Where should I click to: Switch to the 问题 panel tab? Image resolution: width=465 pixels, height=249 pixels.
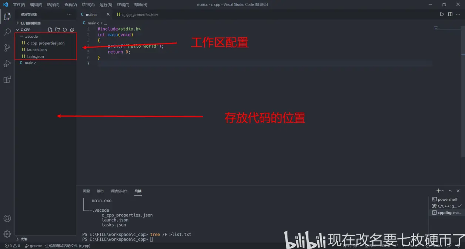click(x=86, y=191)
